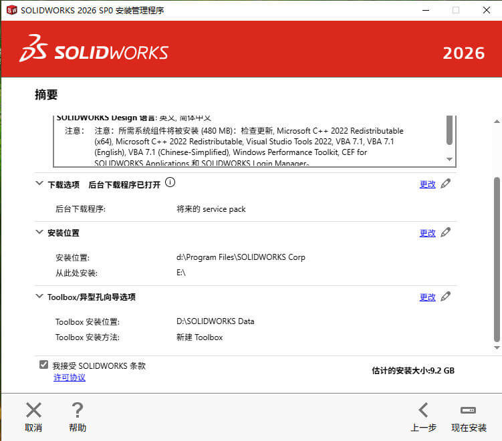Click the down arrow of notes scrollbar
This screenshot has height=441, width=502.
pos(449,159)
